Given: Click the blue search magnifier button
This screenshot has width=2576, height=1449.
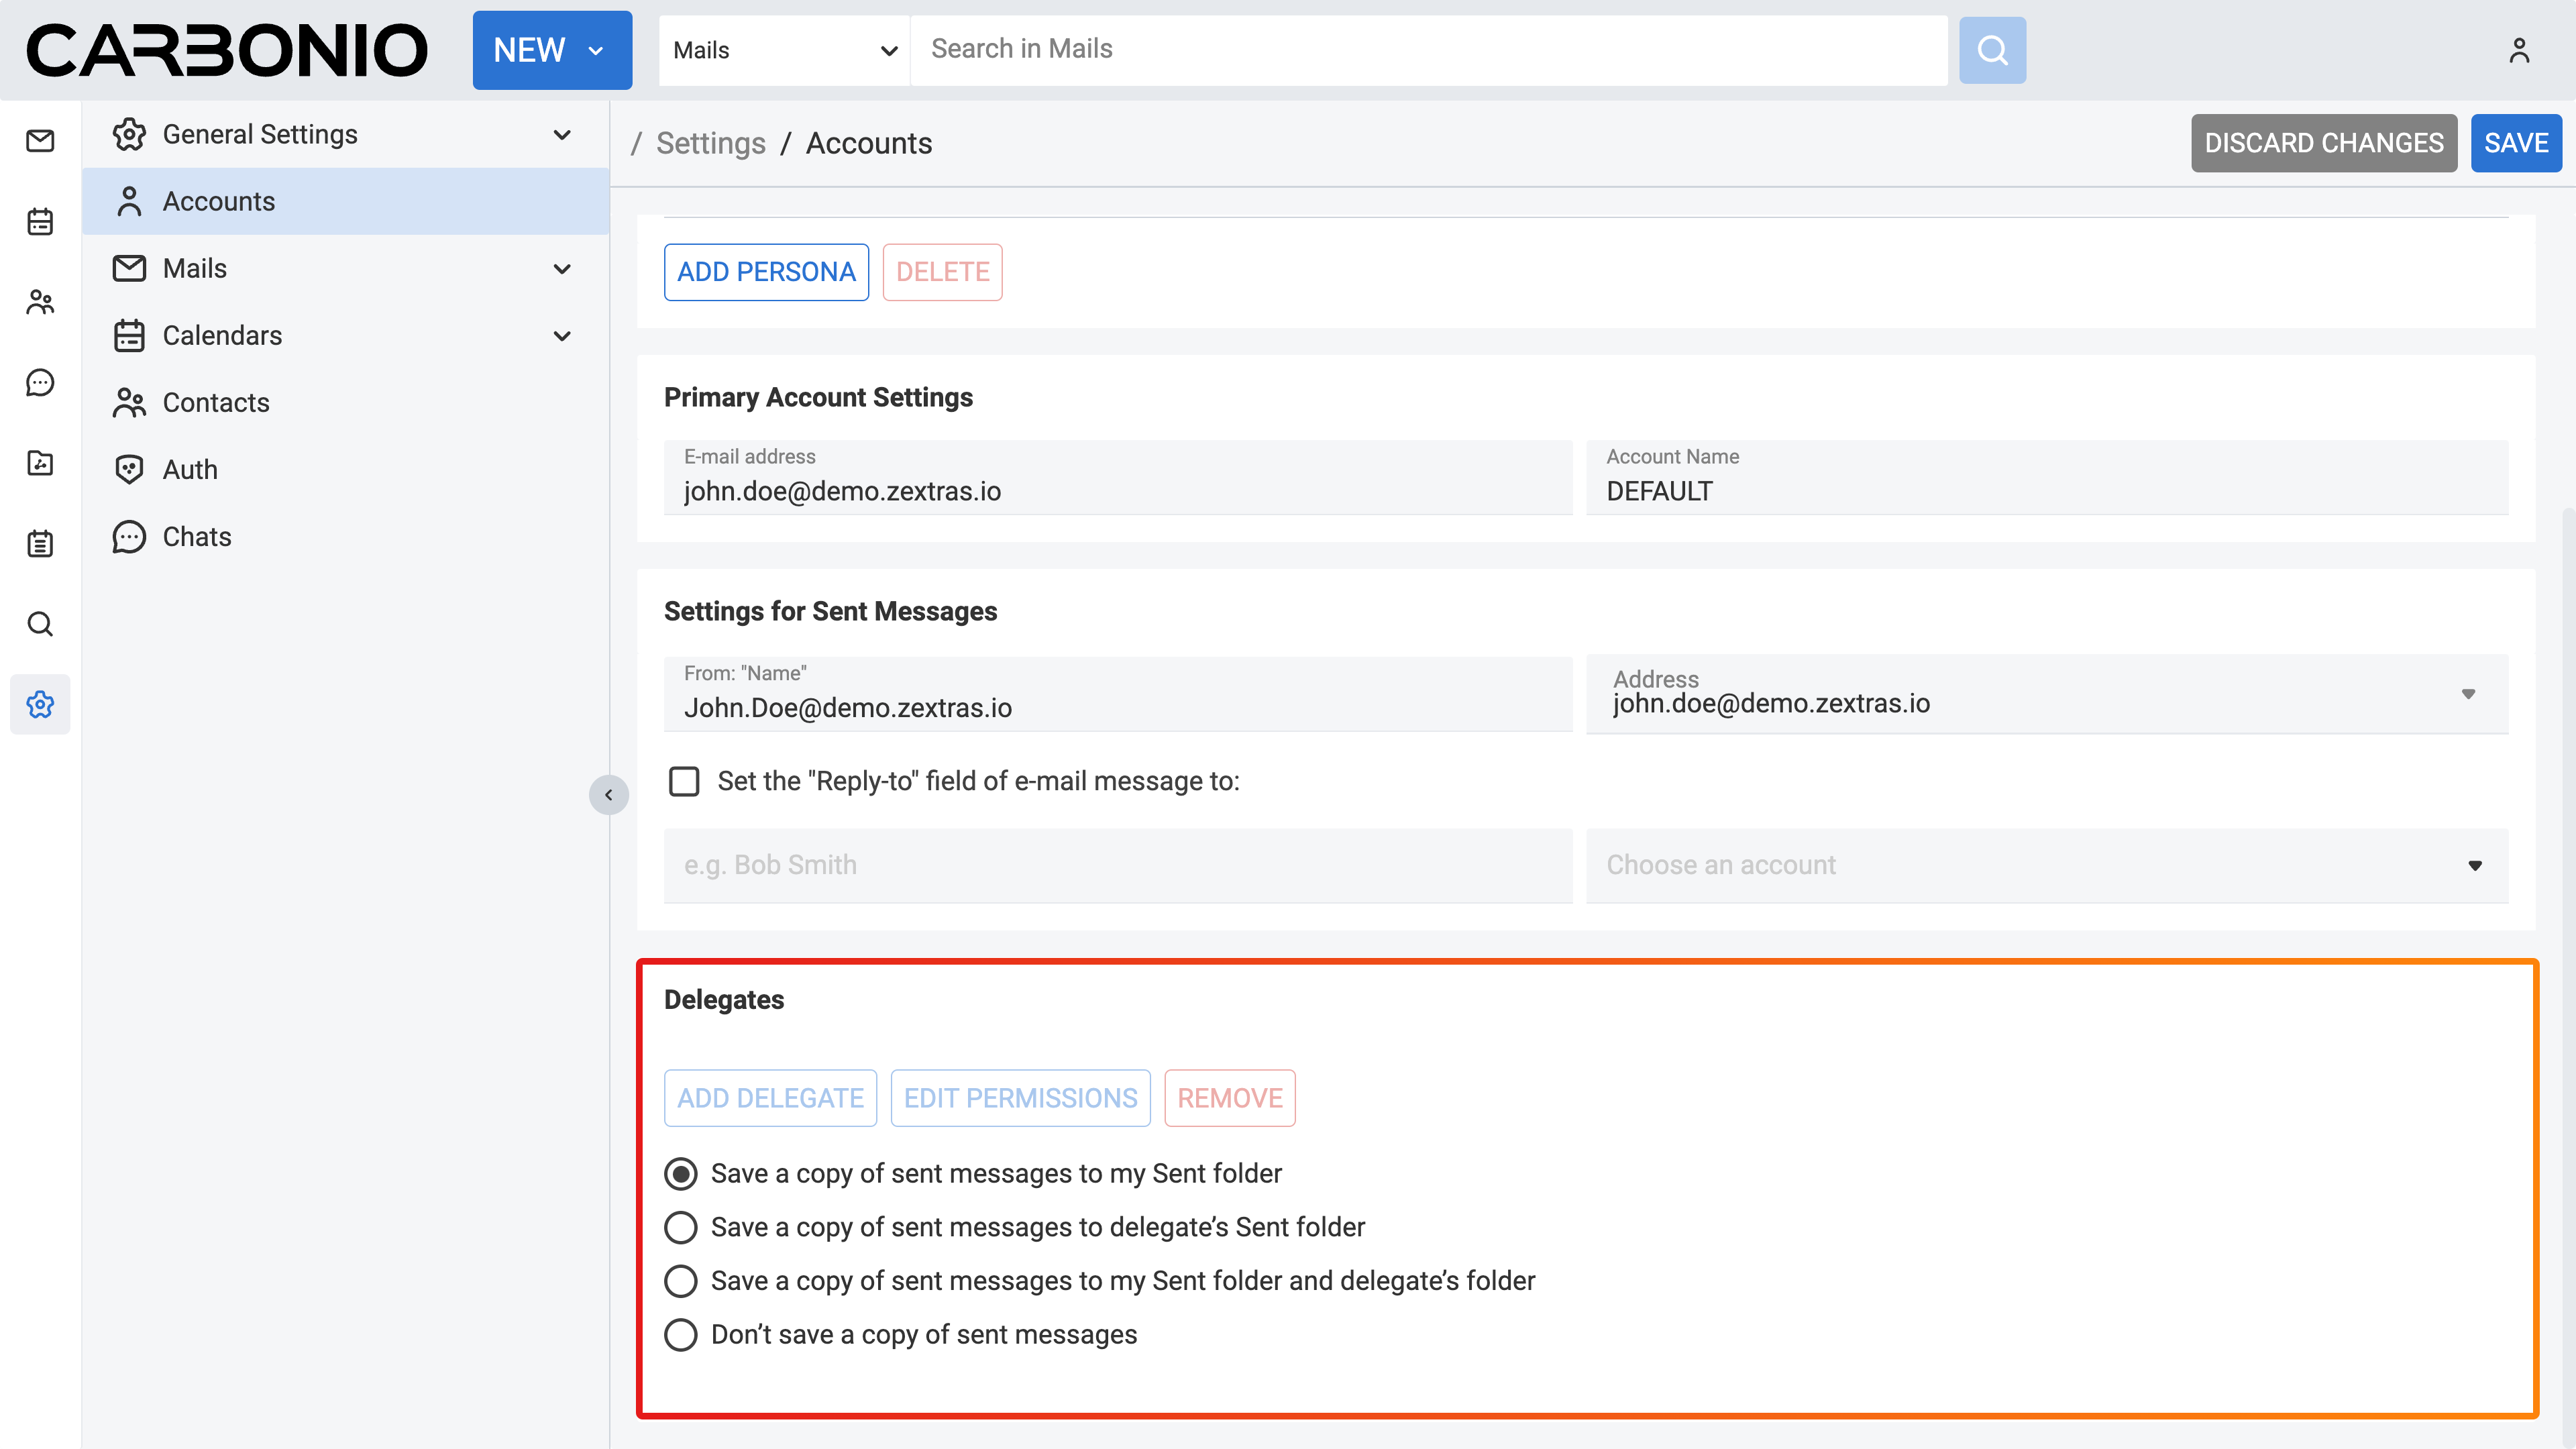Looking at the screenshot, I should tap(1992, 50).
